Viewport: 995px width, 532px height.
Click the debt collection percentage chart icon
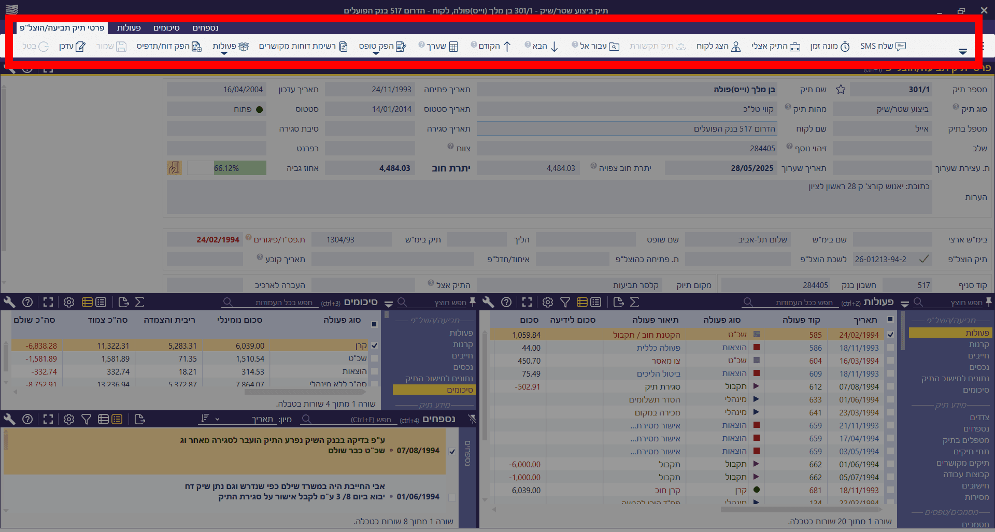coord(174,168)
